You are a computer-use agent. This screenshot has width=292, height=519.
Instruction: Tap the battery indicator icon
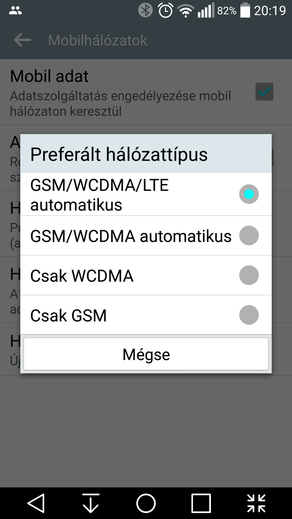pyautogui.click(x=245, y=11)
